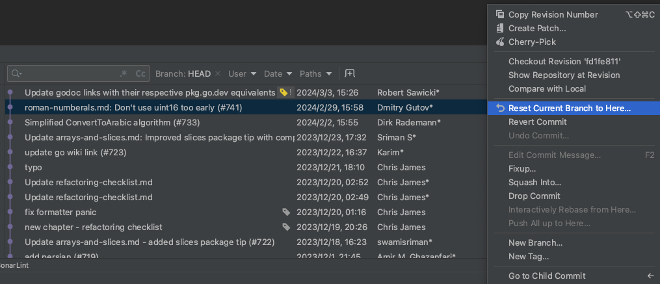This screenshot has height=284, width=660.
Task: Click the tag icon on the fix formatter panic commit
Action: coord(286,212)
